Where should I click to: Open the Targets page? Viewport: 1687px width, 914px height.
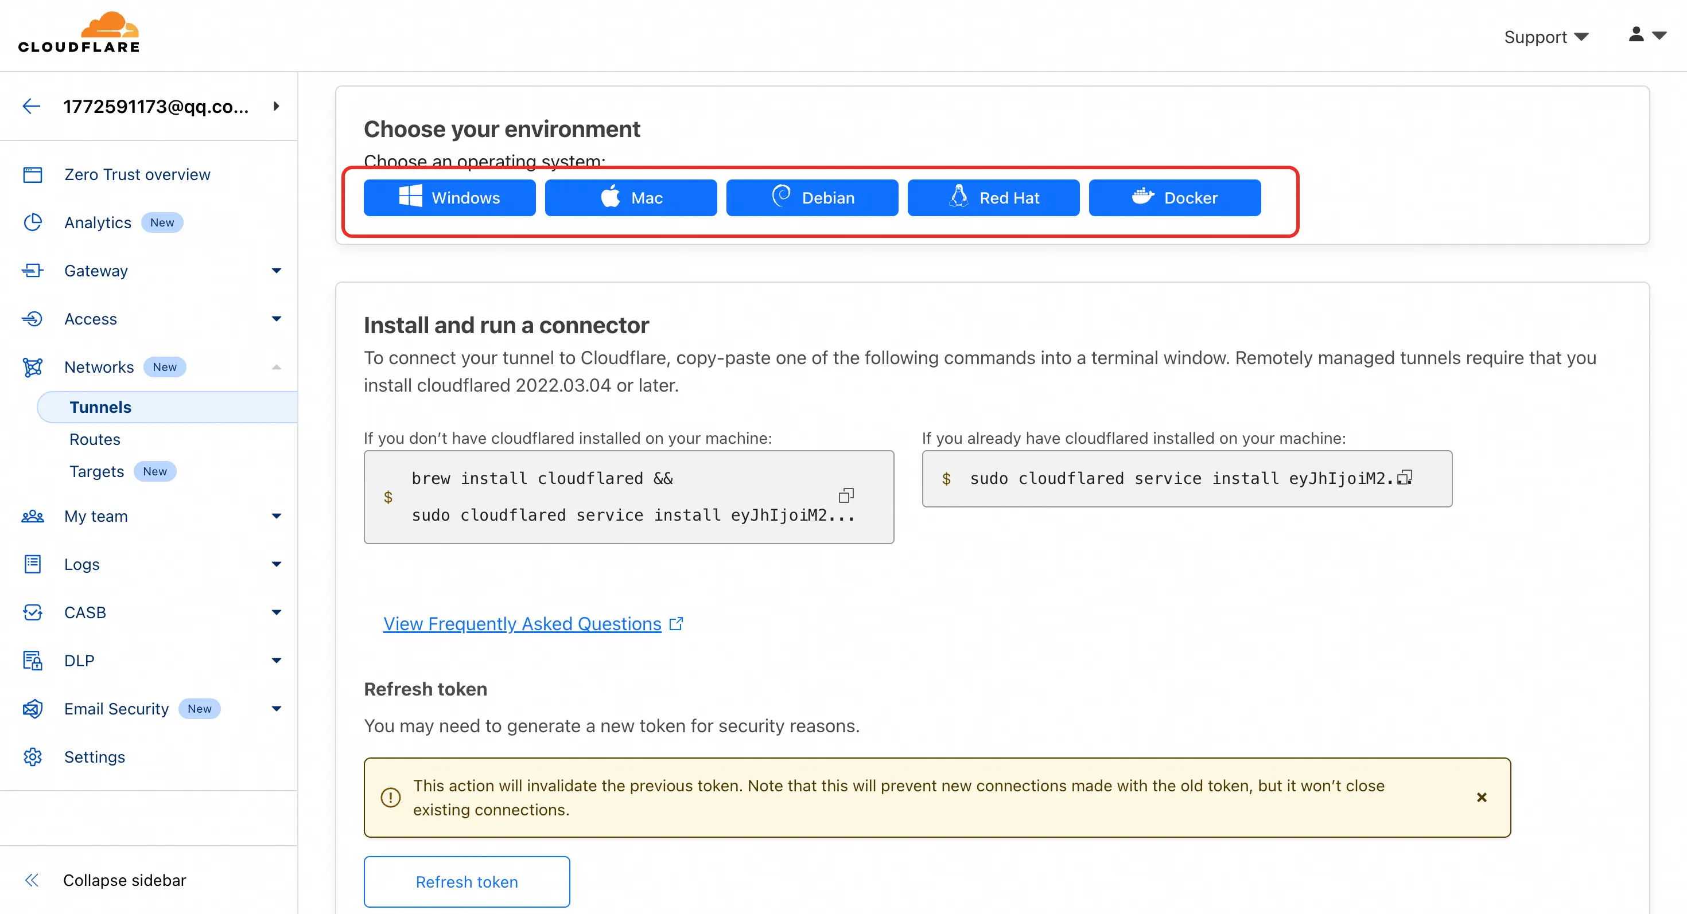pyautogui.click(x=96, y=472)
